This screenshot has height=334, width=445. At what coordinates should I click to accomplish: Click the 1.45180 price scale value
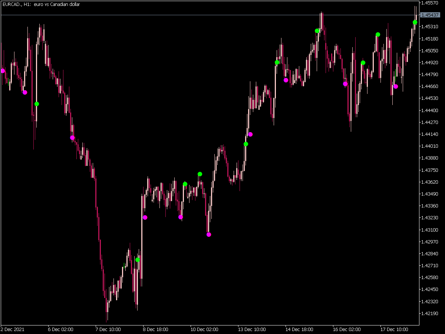click(431, 39)
